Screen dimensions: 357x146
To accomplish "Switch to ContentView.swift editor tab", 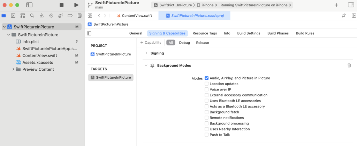I will [134, 16].
